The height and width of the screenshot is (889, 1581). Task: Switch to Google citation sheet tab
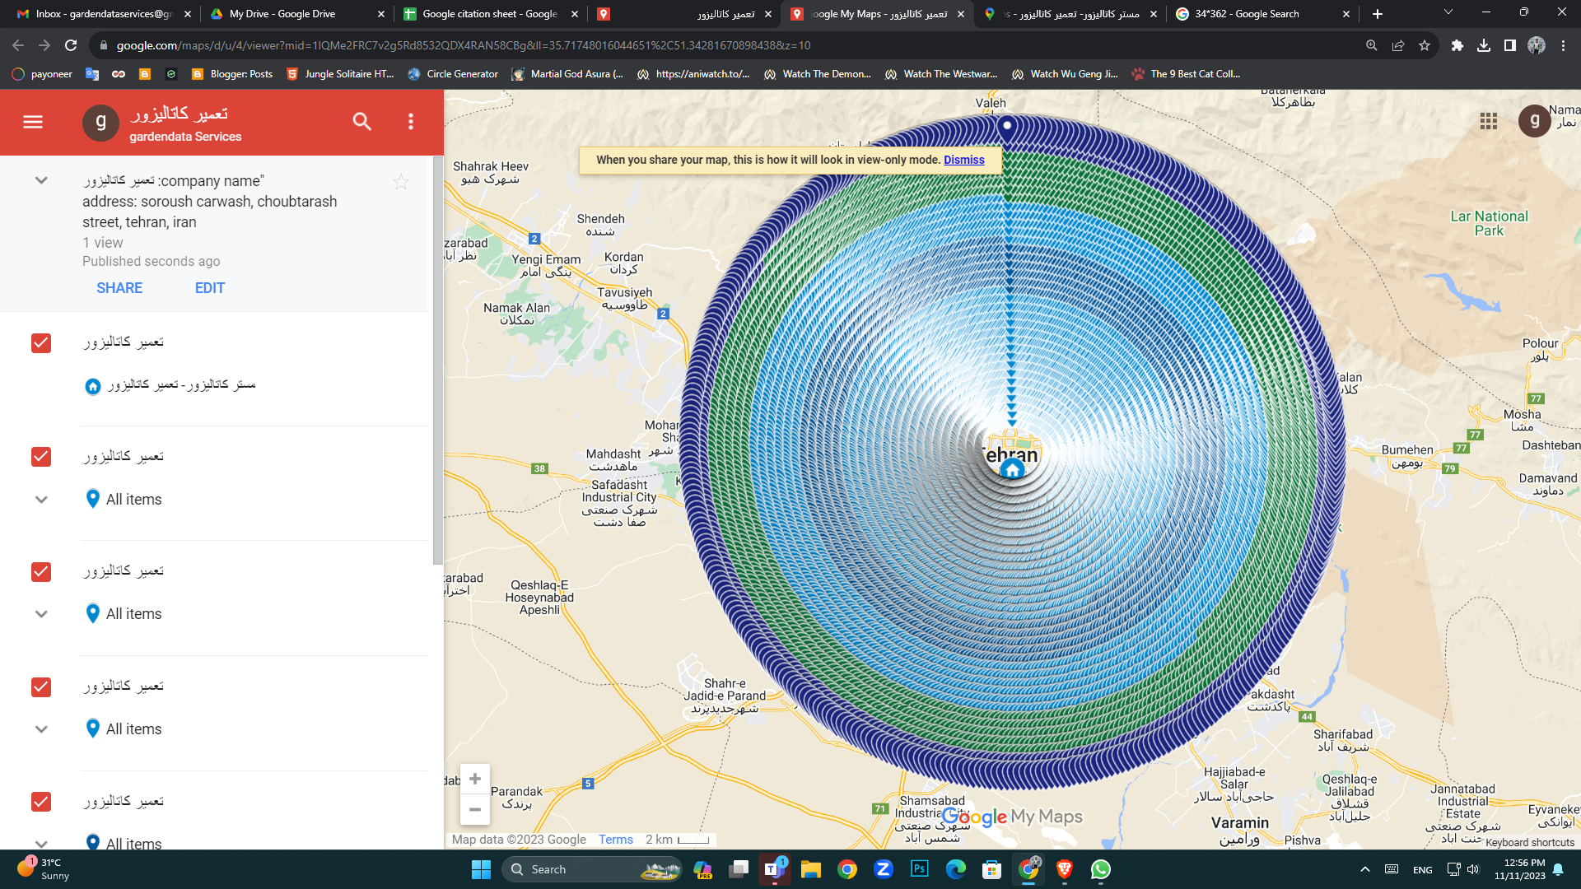pyautogui.click(x=489, y=14)
